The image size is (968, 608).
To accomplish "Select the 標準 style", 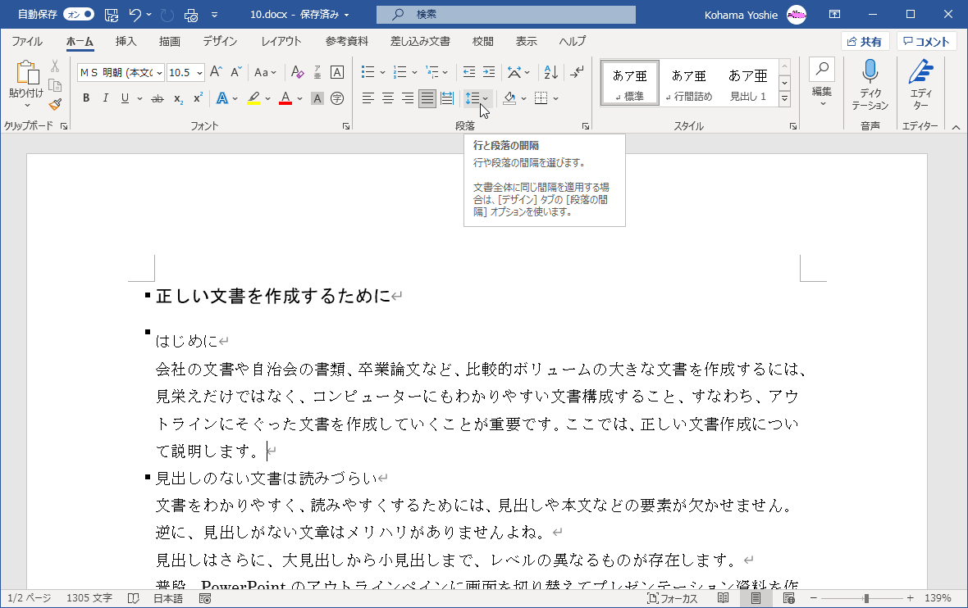I will click(x=630, y=84).
